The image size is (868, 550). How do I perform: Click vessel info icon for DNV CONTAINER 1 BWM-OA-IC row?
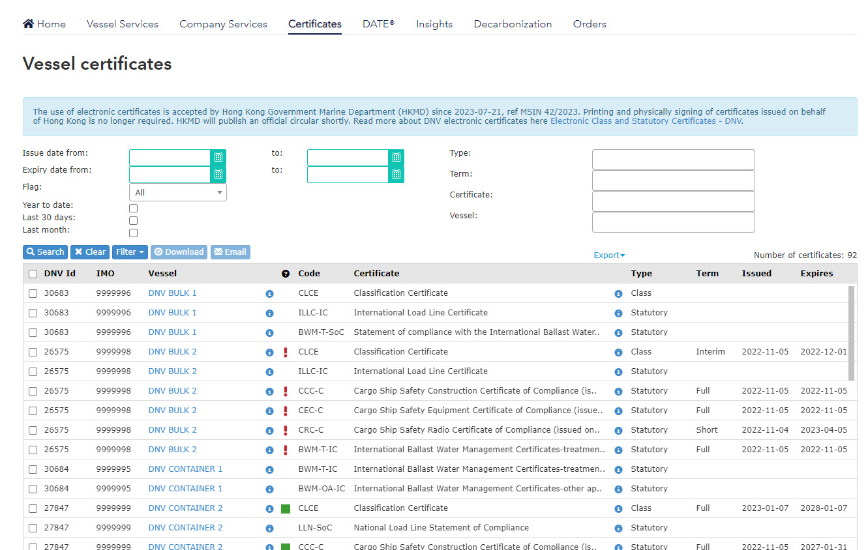pyautogui.click(x=269, y=489)
